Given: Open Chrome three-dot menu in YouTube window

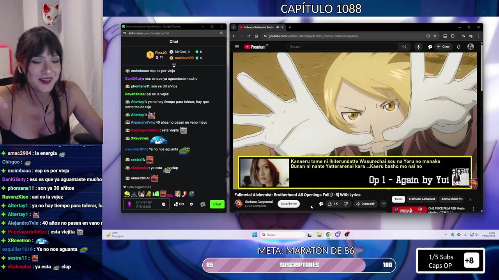Looking at the screenshot, I should point(478,36).
